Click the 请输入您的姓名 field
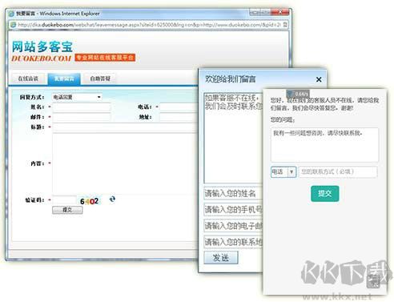 click(x=233, y=193)
